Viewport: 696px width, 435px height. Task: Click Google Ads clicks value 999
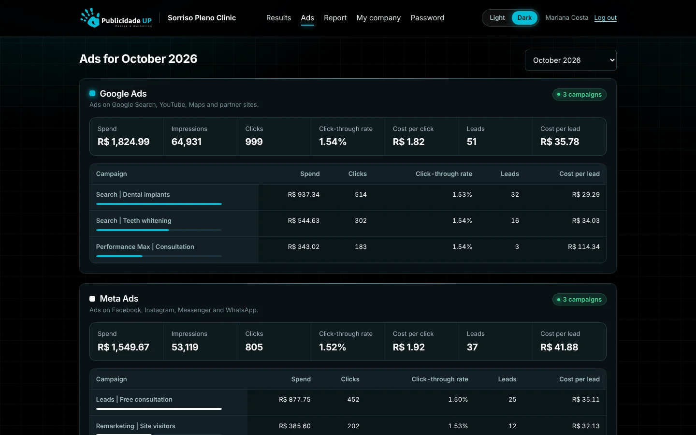point(254,142)
